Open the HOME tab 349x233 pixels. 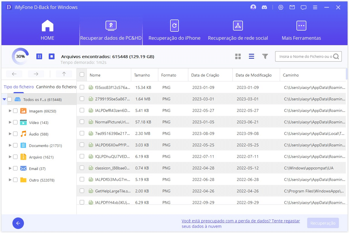tap(47, 30)
